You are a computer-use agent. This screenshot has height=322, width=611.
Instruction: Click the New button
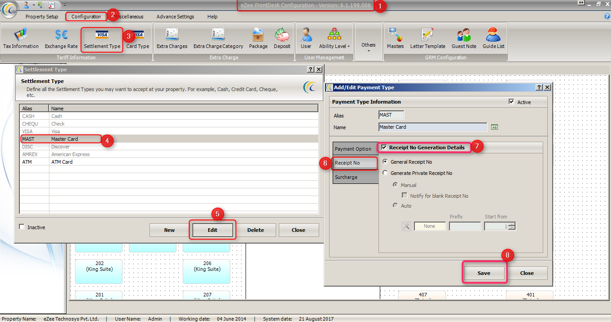point(169,230)
